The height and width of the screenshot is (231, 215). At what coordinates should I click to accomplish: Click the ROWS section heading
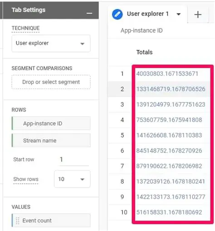[19, 110]
